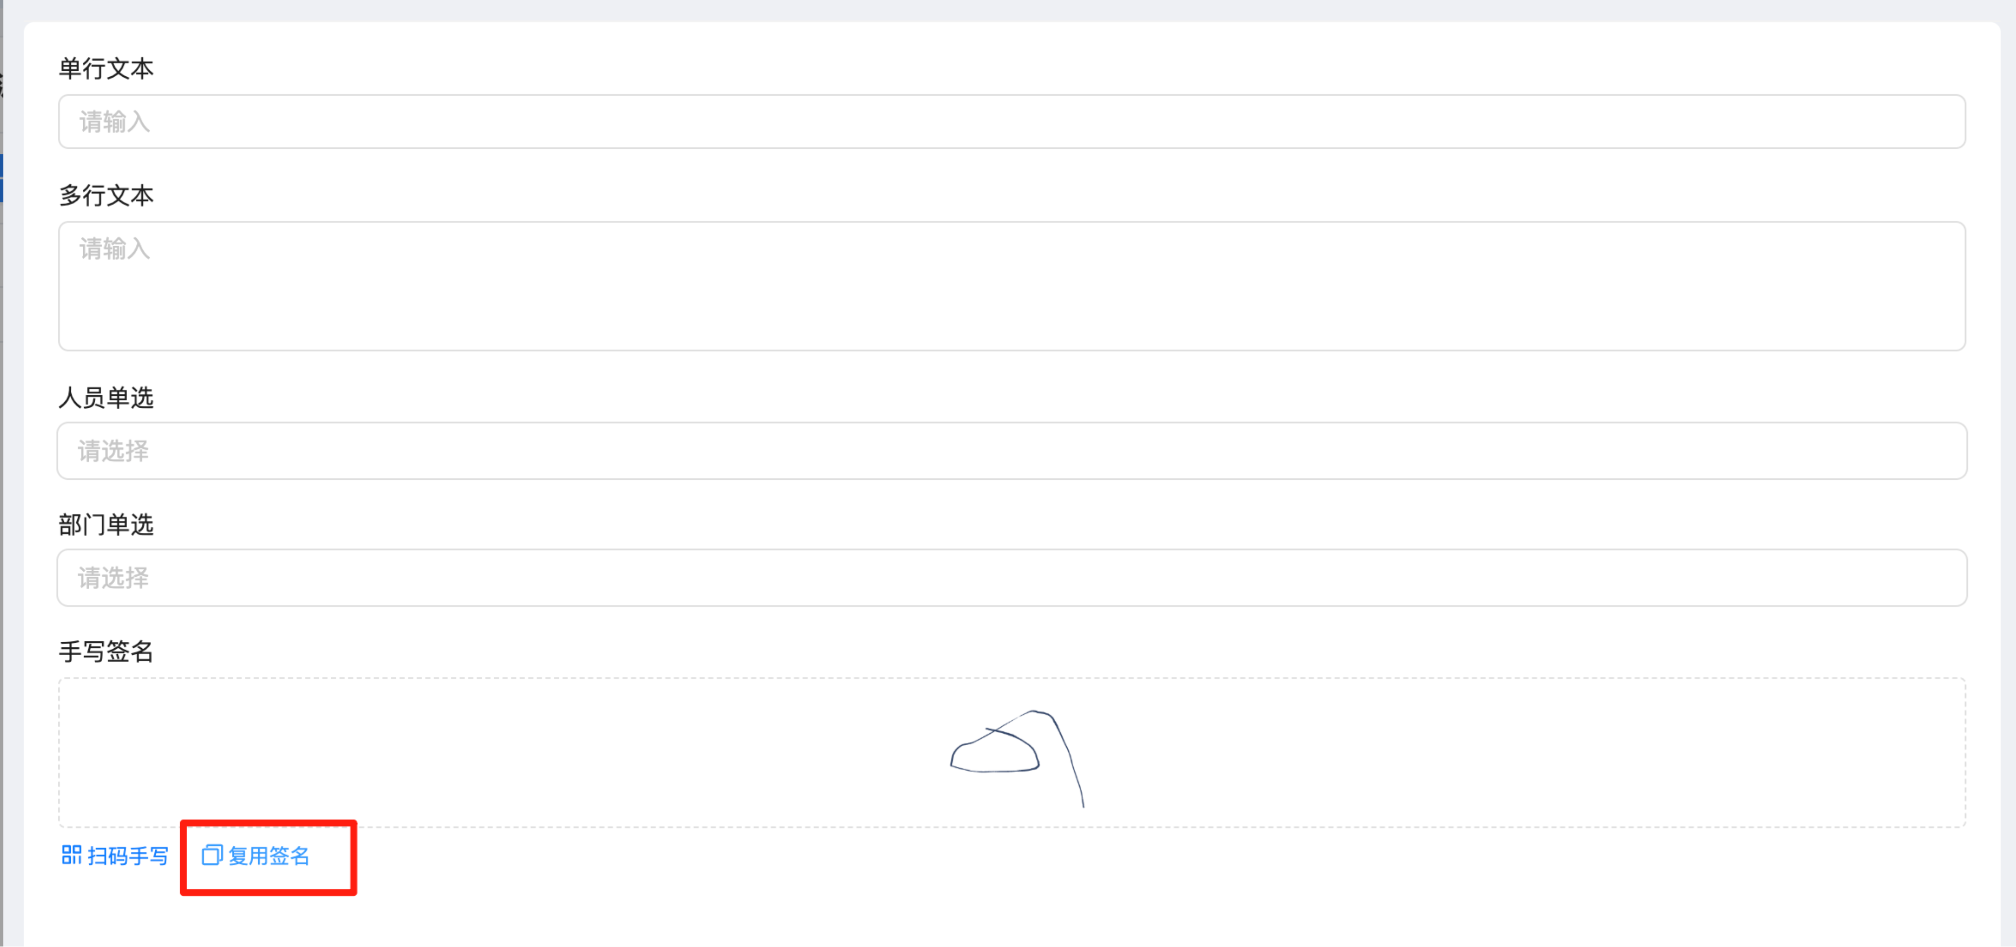Open the 扫码手写 scan-to-sign link
This screenshot has height=947, width=2016.
pyautogui.click(x=115, y=856)
